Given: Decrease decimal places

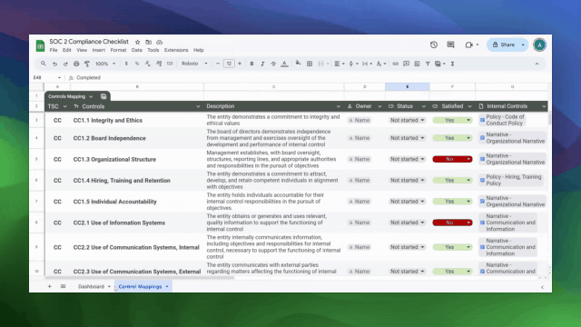Looking at the screenshot, I should click(x=148, y=64).
